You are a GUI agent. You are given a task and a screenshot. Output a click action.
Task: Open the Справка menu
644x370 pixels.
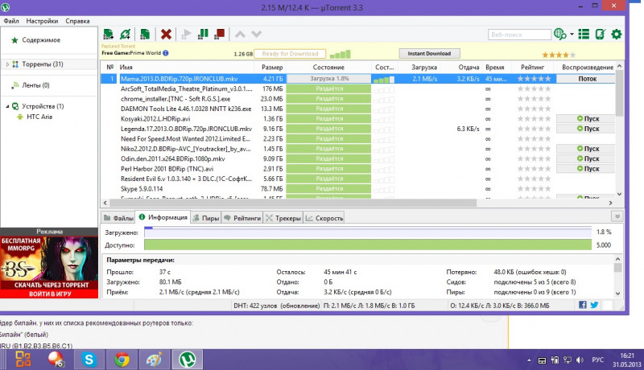[x=77, y=21]
